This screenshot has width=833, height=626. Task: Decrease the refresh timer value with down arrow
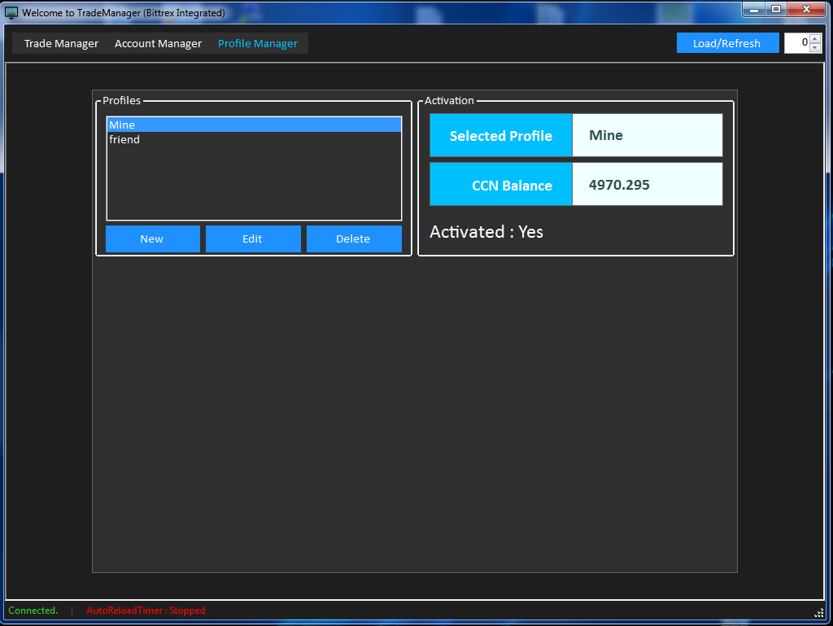tap(815, 47)
